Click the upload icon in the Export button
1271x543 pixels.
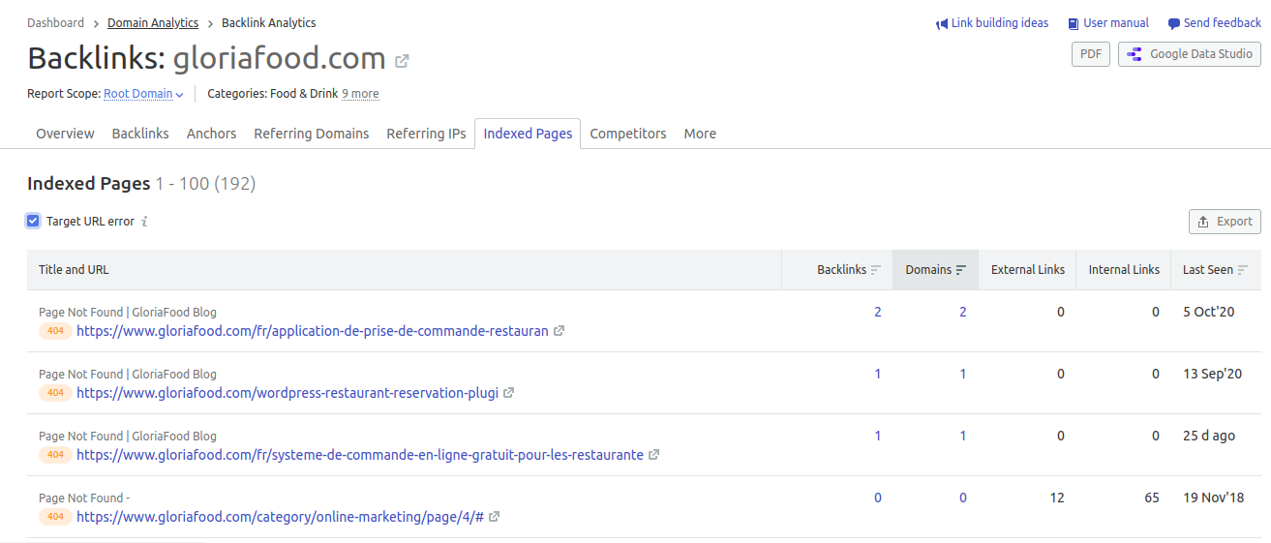(x=1203, y=222)
